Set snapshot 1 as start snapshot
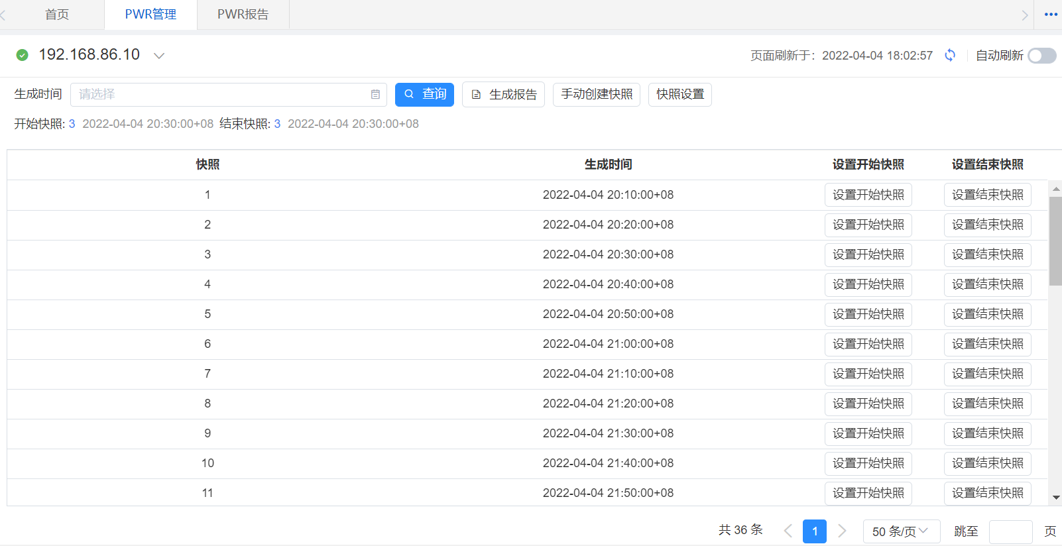 point(868,195)
